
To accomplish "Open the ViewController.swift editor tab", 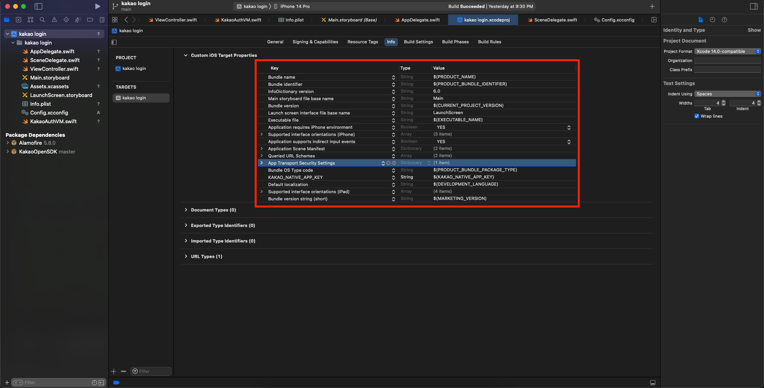I will coord(173,20).
